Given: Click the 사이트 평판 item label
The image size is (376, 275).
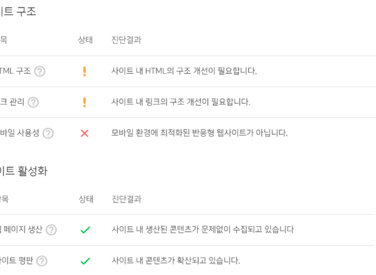Looking at the screenshot, I should (16, 261).
